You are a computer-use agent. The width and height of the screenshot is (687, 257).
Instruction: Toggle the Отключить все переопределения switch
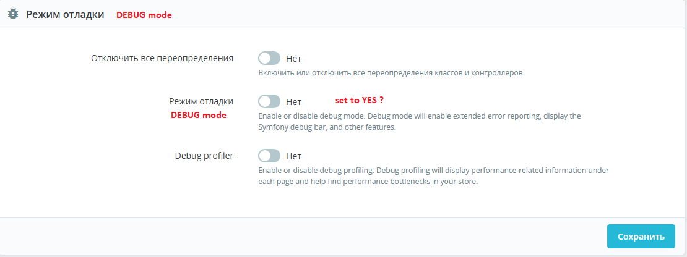point(269,58)
